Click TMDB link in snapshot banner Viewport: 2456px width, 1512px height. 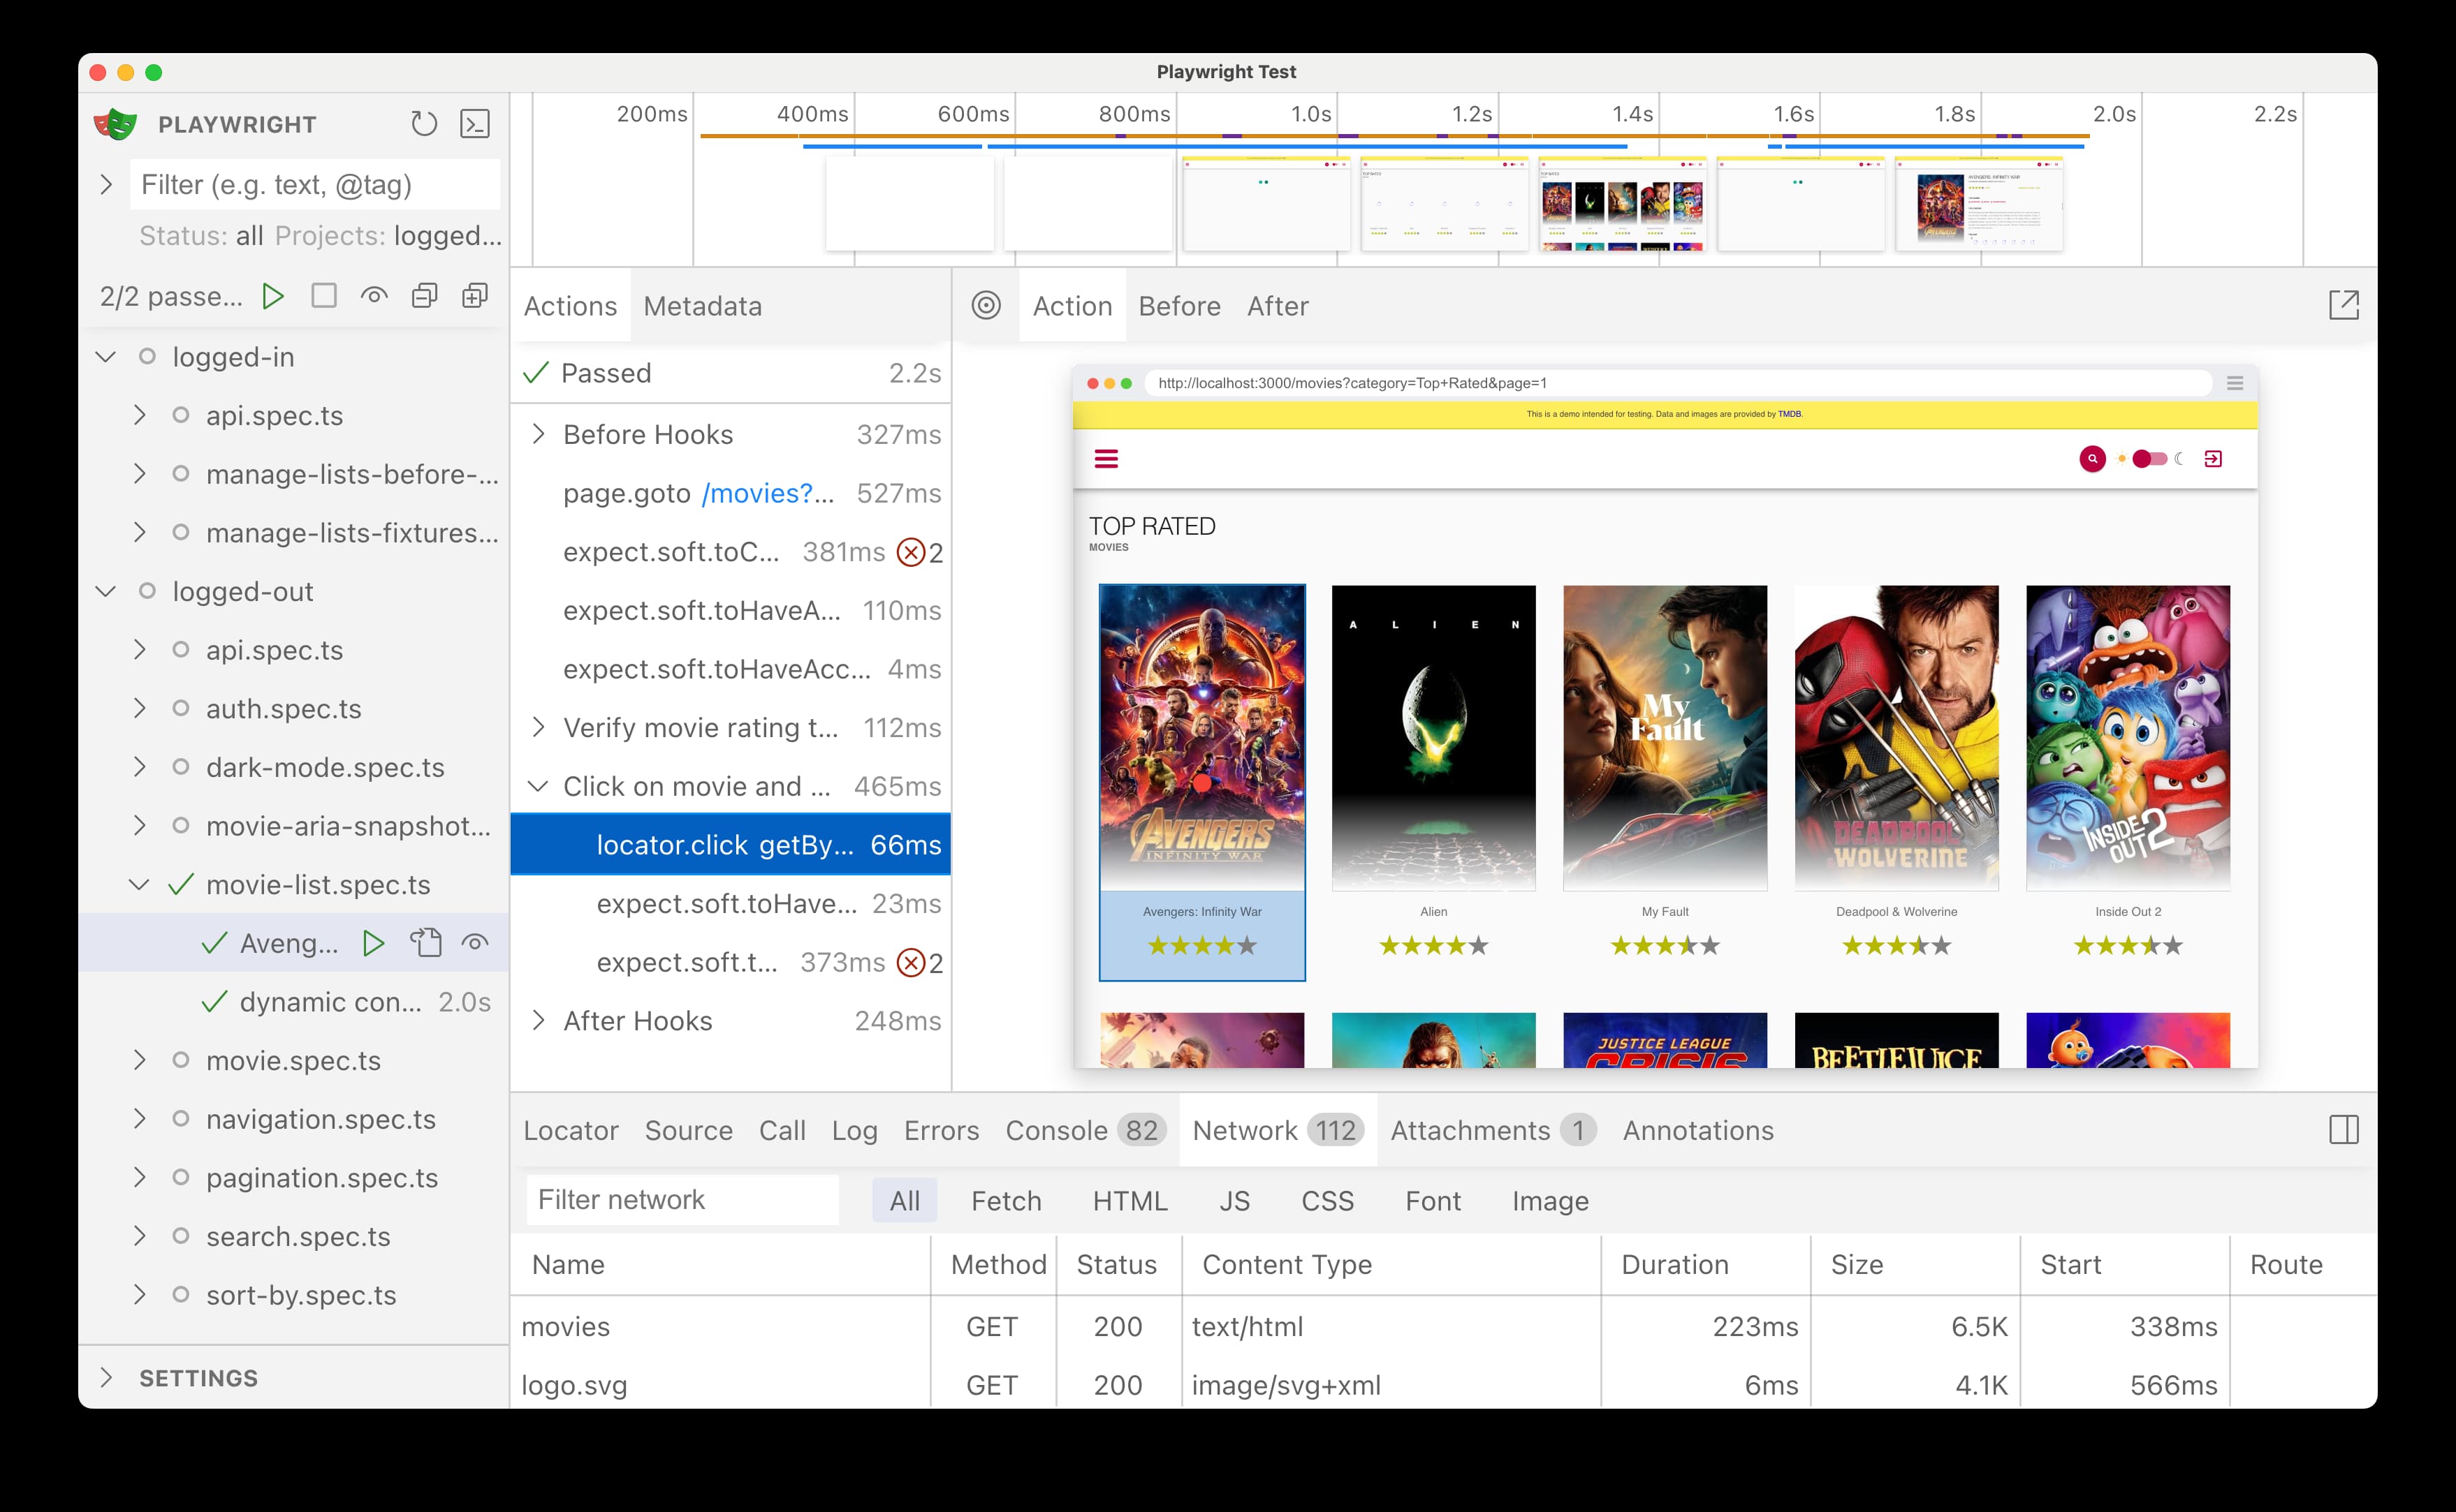point(1789,414)
